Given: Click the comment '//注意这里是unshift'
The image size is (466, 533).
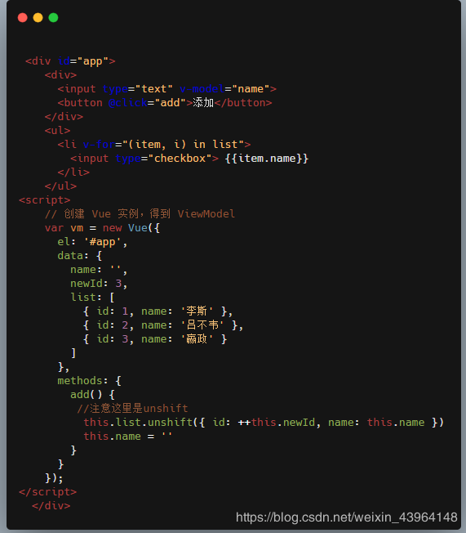Looking at the screenshot, I should [x=132, y=408].
